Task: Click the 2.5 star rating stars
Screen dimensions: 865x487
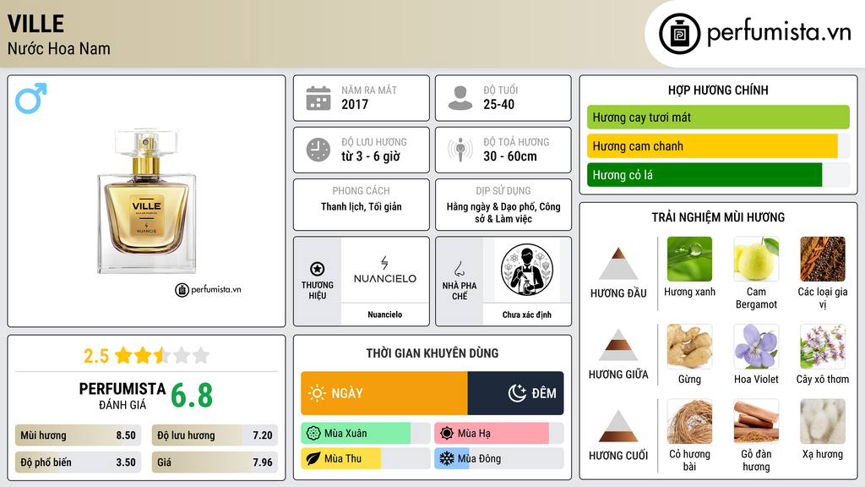Action: (162, 355)
